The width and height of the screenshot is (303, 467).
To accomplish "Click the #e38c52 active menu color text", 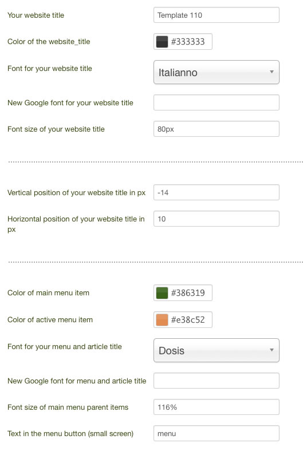I will click(188, 319).
